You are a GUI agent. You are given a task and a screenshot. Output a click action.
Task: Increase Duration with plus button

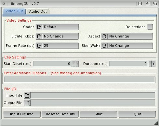tap(154, 64)
